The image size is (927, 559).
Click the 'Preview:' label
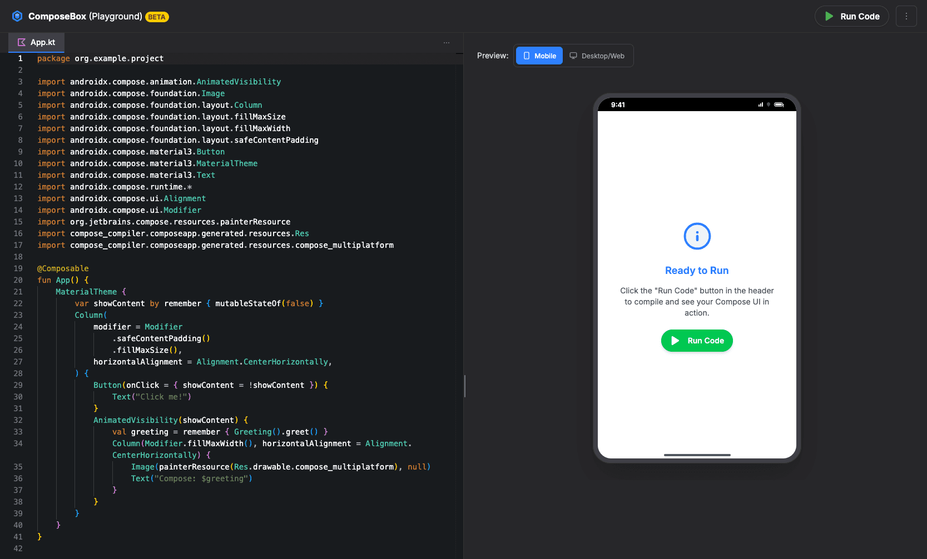click(x=493, y=56)
